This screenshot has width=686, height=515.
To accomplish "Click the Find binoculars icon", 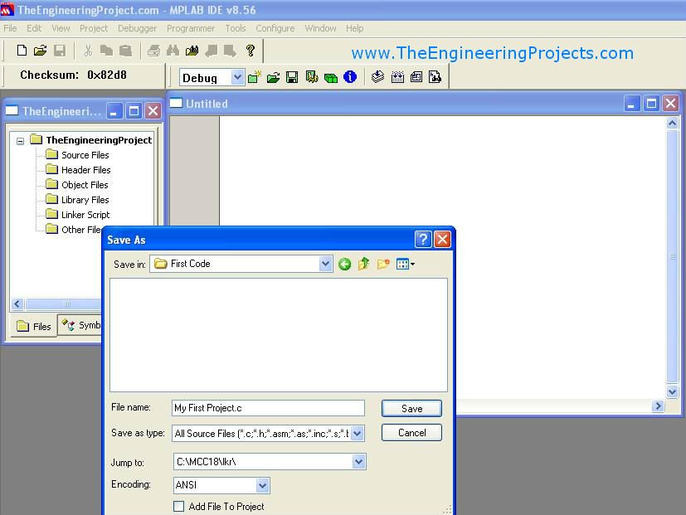I will 173,51.
